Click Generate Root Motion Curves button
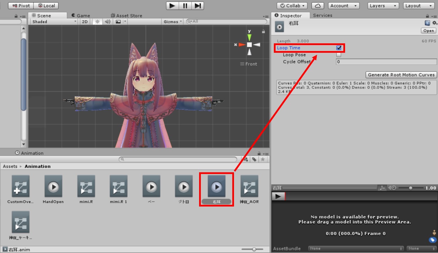This screenshot has width=438, height=253. [401, 75]
